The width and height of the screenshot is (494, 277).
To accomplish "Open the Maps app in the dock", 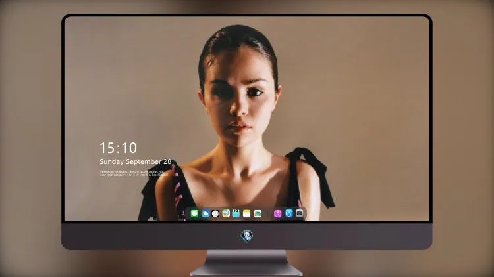I will pyautogui.click(x=226, y=214).
